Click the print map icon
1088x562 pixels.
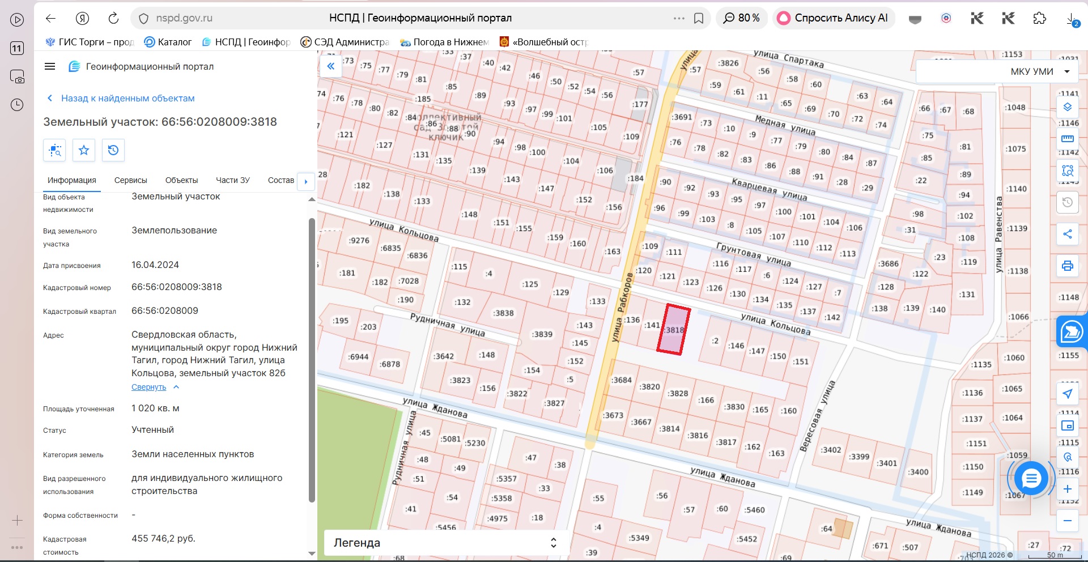coord(1068,266)
